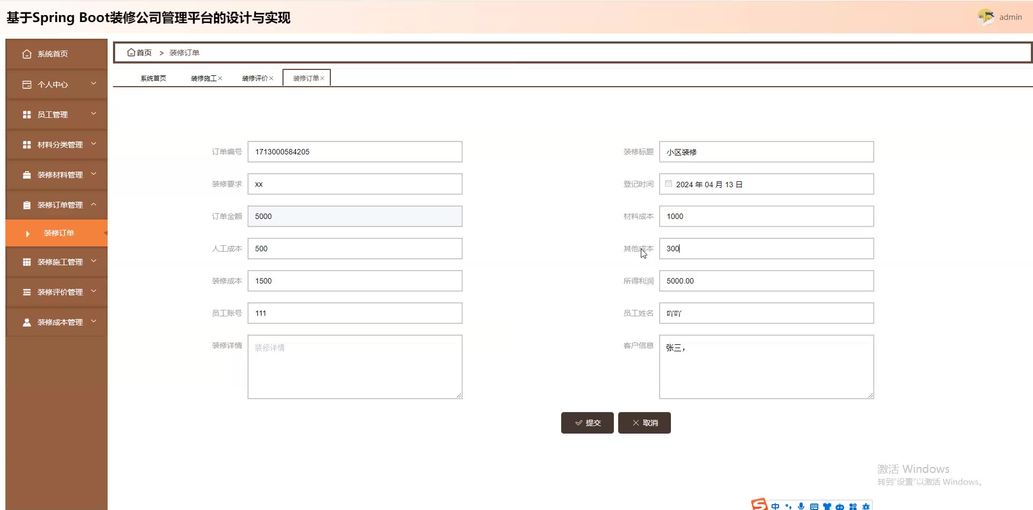Image resolution: width=1033 pixels, height=510 pixels.
Task: Click the 装修评价管理 list icon
Action: pos(27,292)
